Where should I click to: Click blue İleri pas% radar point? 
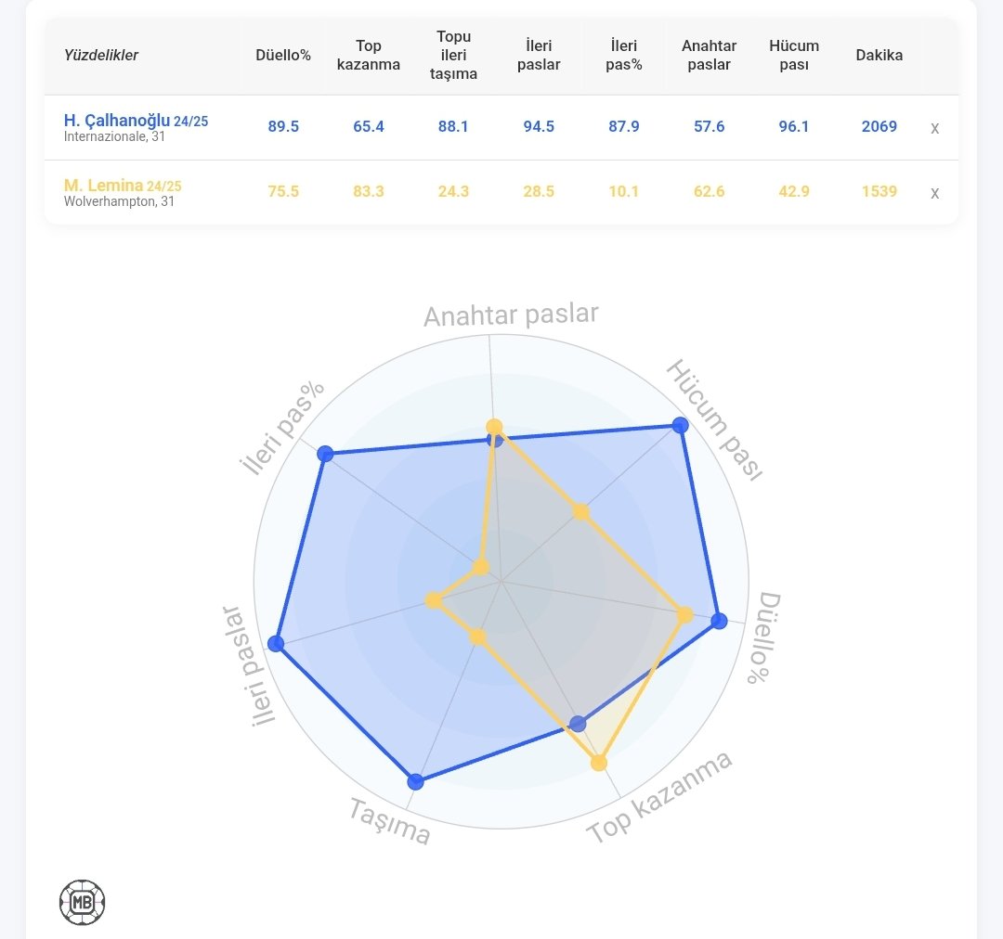(325, 454)
